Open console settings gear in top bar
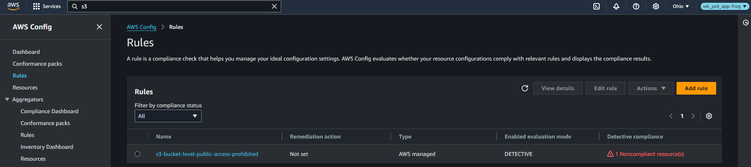The image size is (751, 167). click(x=656, y=6)
